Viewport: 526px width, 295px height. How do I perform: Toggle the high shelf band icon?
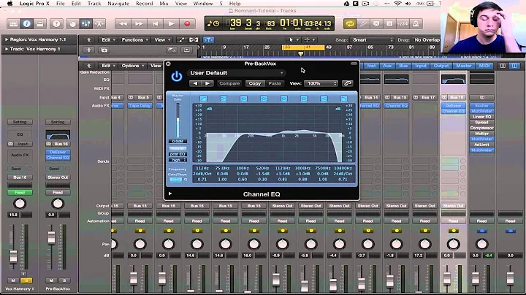tap(324, 99)
